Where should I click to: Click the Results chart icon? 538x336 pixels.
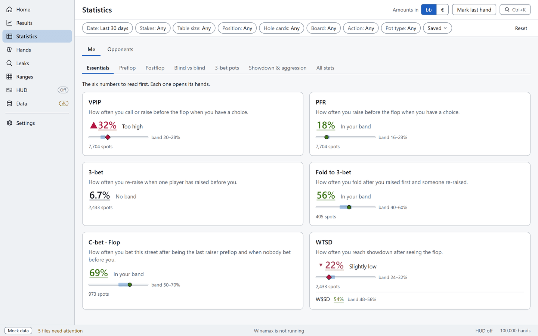(x=9, y=23)
